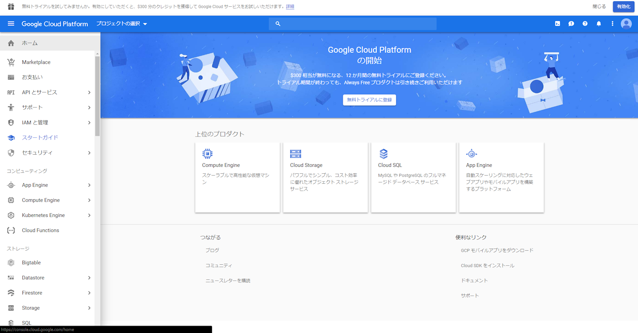The image size is (638, 333).
Task: Click the Firestore icon
Action: tap(11, 293)
